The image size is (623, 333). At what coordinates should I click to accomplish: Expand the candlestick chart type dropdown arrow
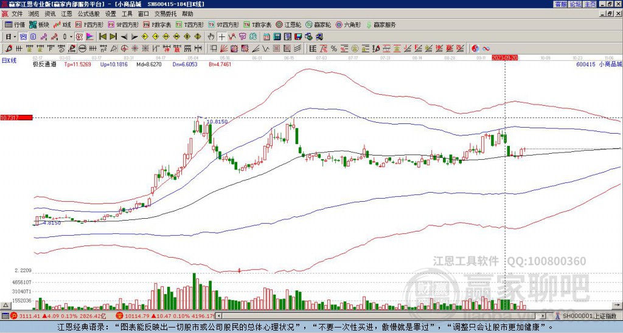(71, 37)
